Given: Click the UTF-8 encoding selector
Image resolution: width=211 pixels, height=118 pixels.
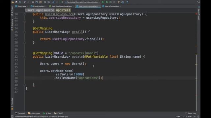Looking at the screenshot, I should pyautogui.click(x=189, y=117).
